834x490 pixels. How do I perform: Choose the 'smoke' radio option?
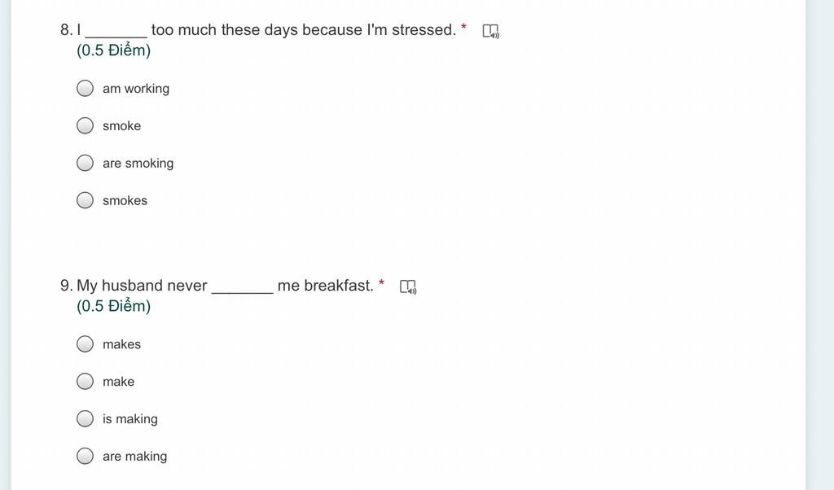(85, 125)
